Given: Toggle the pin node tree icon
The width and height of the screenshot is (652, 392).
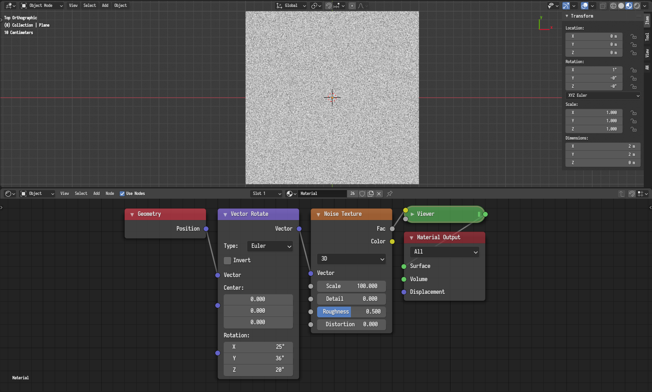Looking at the screenshot, I should [390, 194].
